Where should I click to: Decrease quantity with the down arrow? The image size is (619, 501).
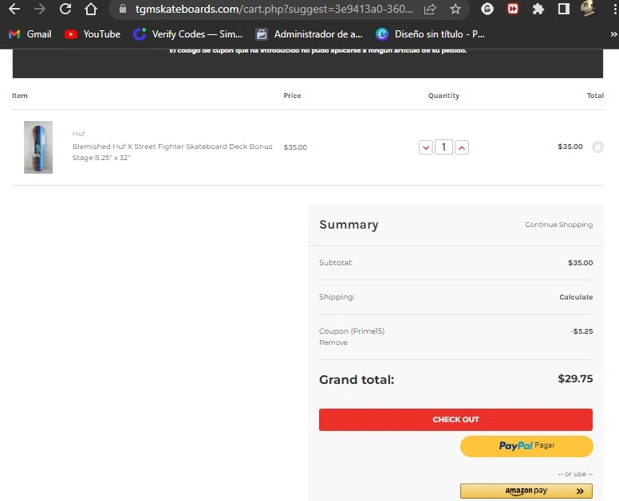point(426,147)
